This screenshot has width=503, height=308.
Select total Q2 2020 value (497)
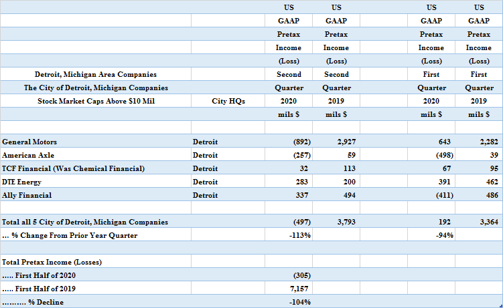(x=302, y=222)
